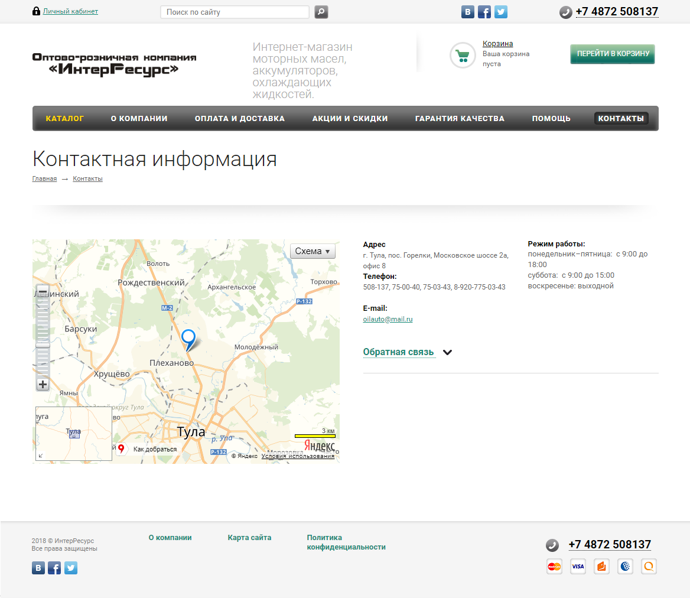Zoom out the map with minus button

pyautogui.click(x=43, y=291)
